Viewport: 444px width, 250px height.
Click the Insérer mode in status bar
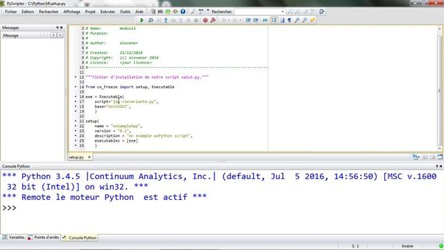coord(407,246)
